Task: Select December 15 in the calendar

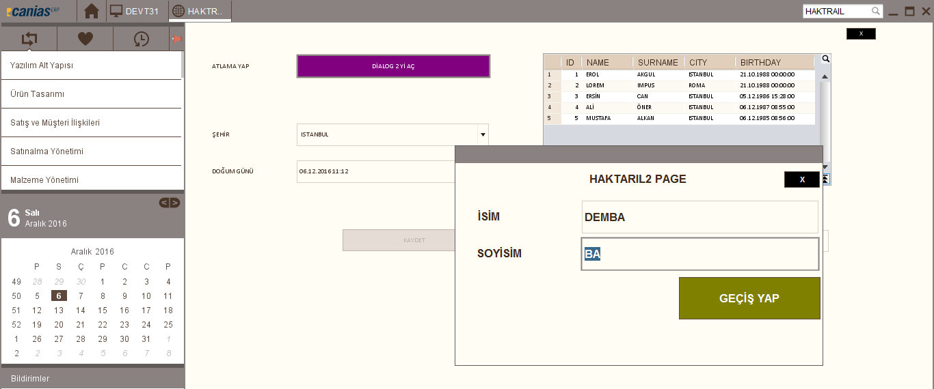Action: tap(103, 311)
